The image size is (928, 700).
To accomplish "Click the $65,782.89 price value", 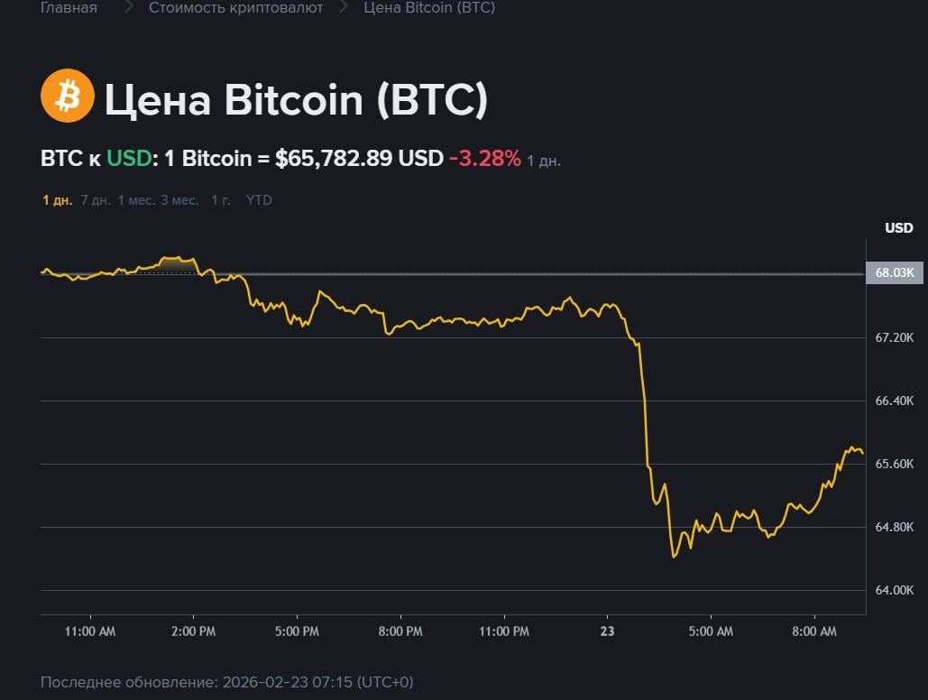I will [x=334, y=159].
